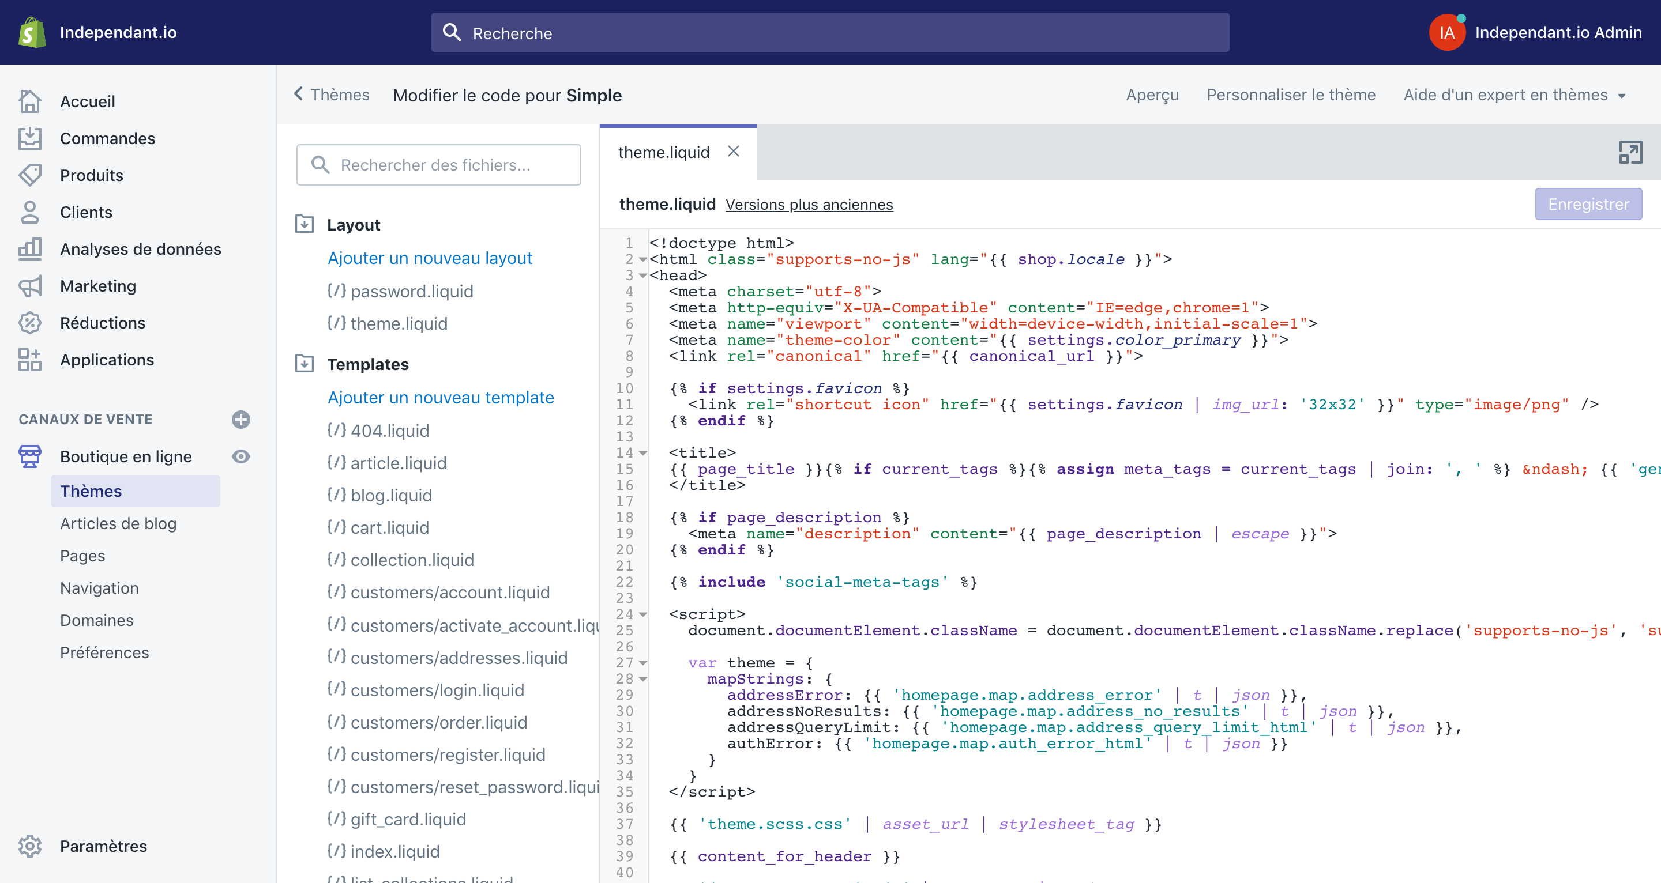
Task: Click the Enregistrer save button
Action: (1588, 203)
